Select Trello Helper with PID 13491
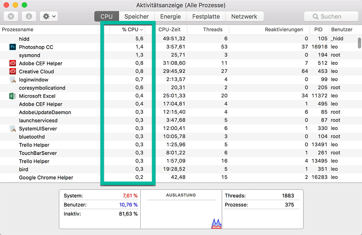 [34, 145]
